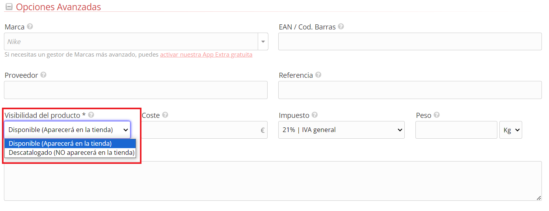Click the Peso weight input field

tap(456, 130)
